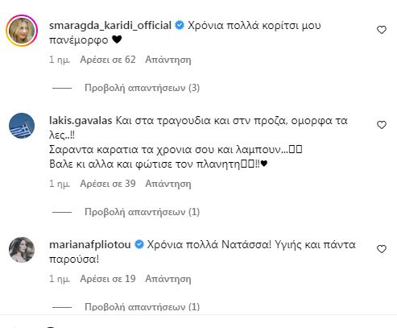Open the lakis.gavalas username link

(x=81, y=121)
